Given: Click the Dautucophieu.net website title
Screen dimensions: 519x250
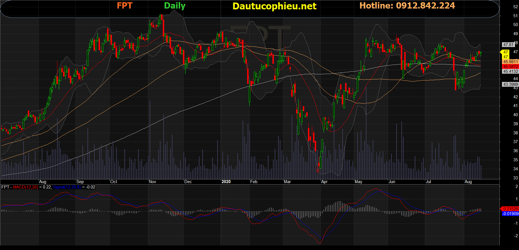Looking at the screenshot, I should (274, 6).
